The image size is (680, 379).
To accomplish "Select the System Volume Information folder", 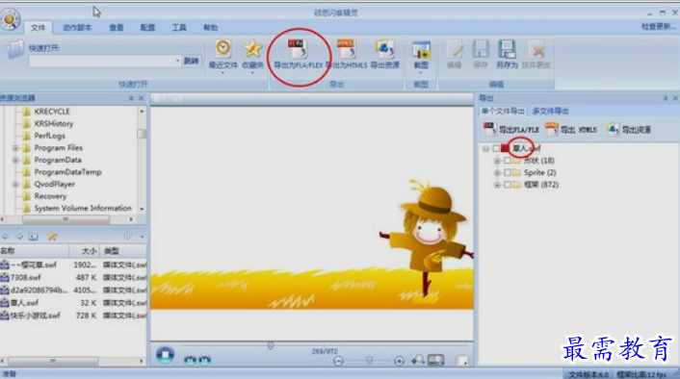I will [83, 209].
